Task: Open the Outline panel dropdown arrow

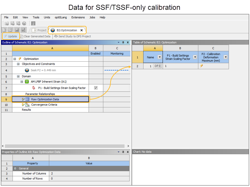Action: click(119, 42)
